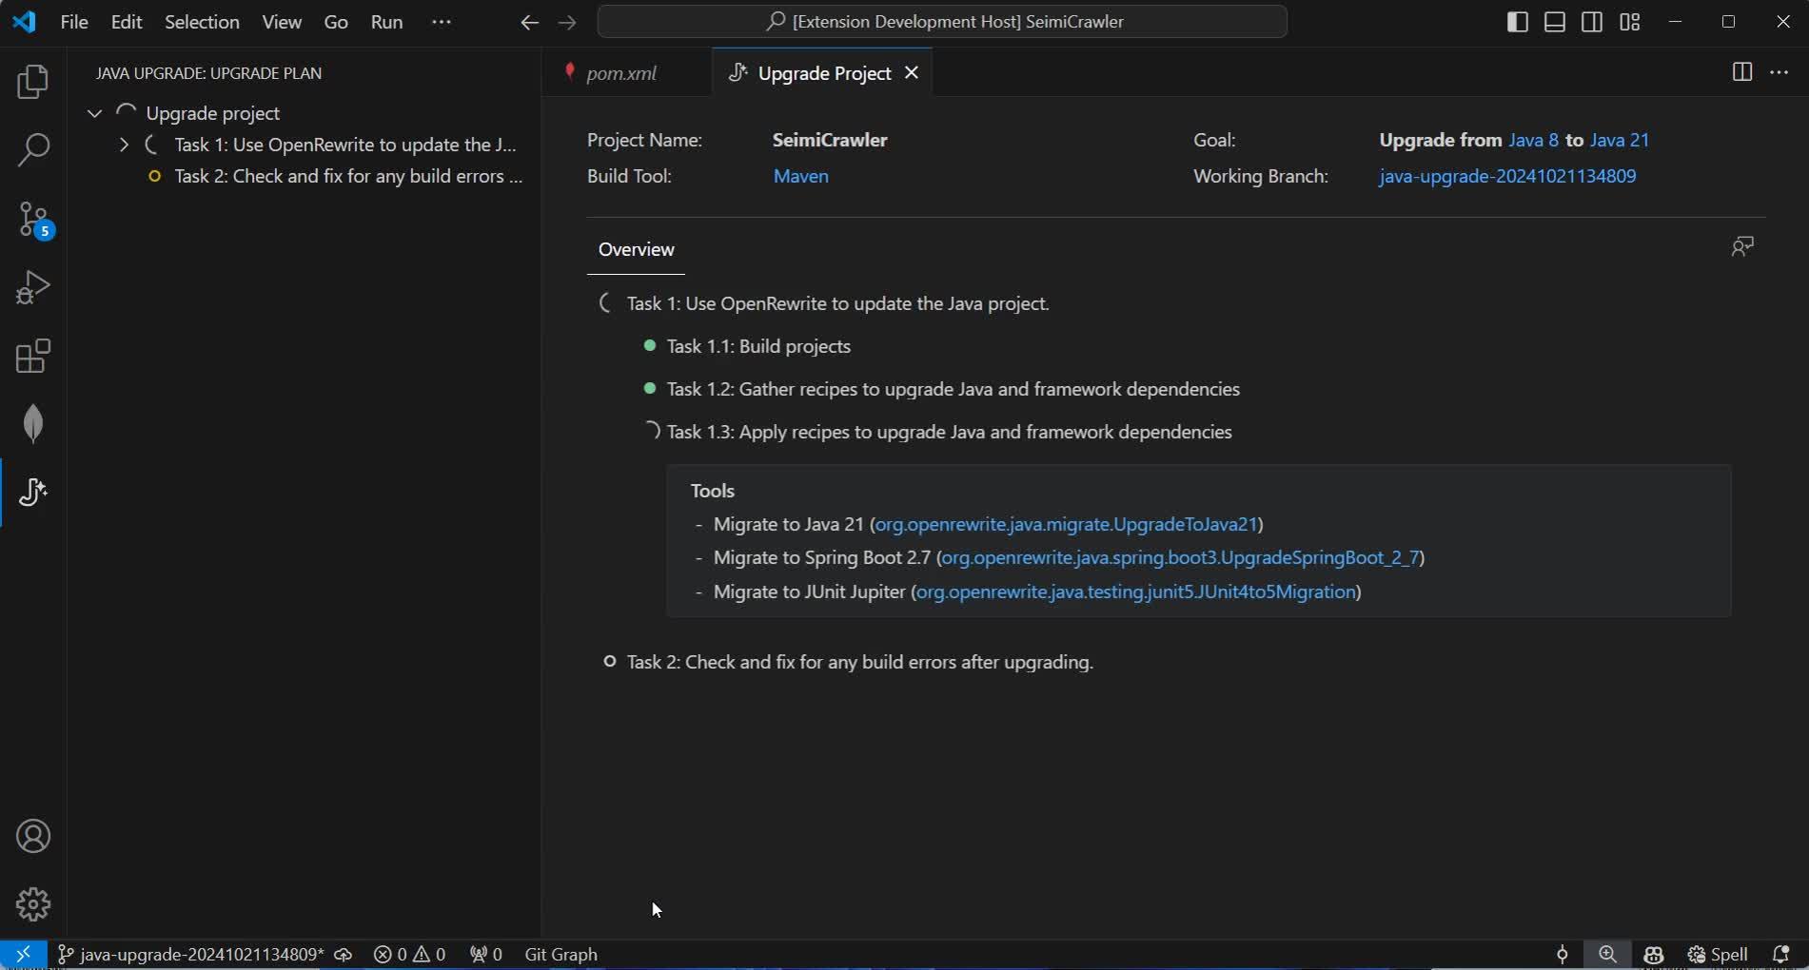
Task: Open Source Control with 5 changes
Action: [33, 220]
